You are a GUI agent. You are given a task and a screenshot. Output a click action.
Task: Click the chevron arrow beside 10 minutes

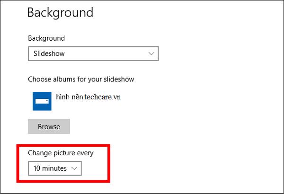pyautogui.click(x=74, y=168)
